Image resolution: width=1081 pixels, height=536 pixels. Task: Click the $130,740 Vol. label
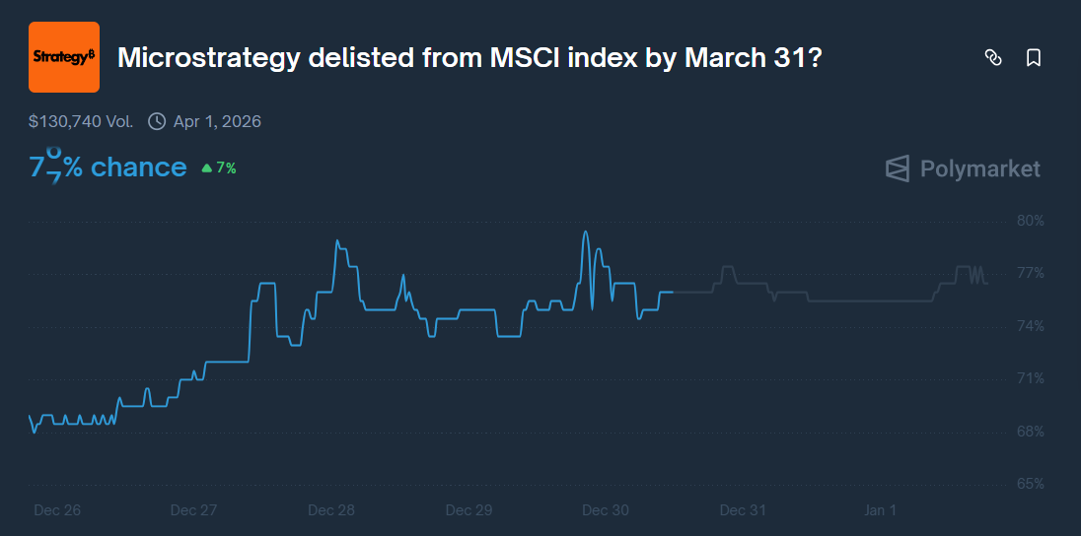82,122
